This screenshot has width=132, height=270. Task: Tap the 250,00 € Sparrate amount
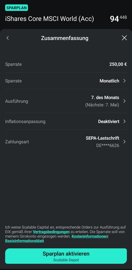click(118, 64)
